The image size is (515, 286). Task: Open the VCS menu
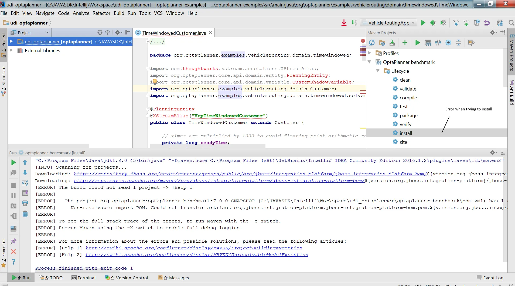coord(158,13)
